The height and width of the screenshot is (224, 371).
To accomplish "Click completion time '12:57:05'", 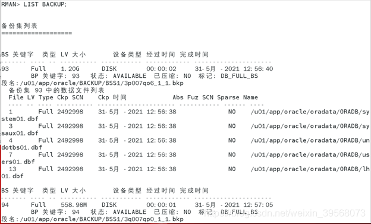I will coord(258,205).
